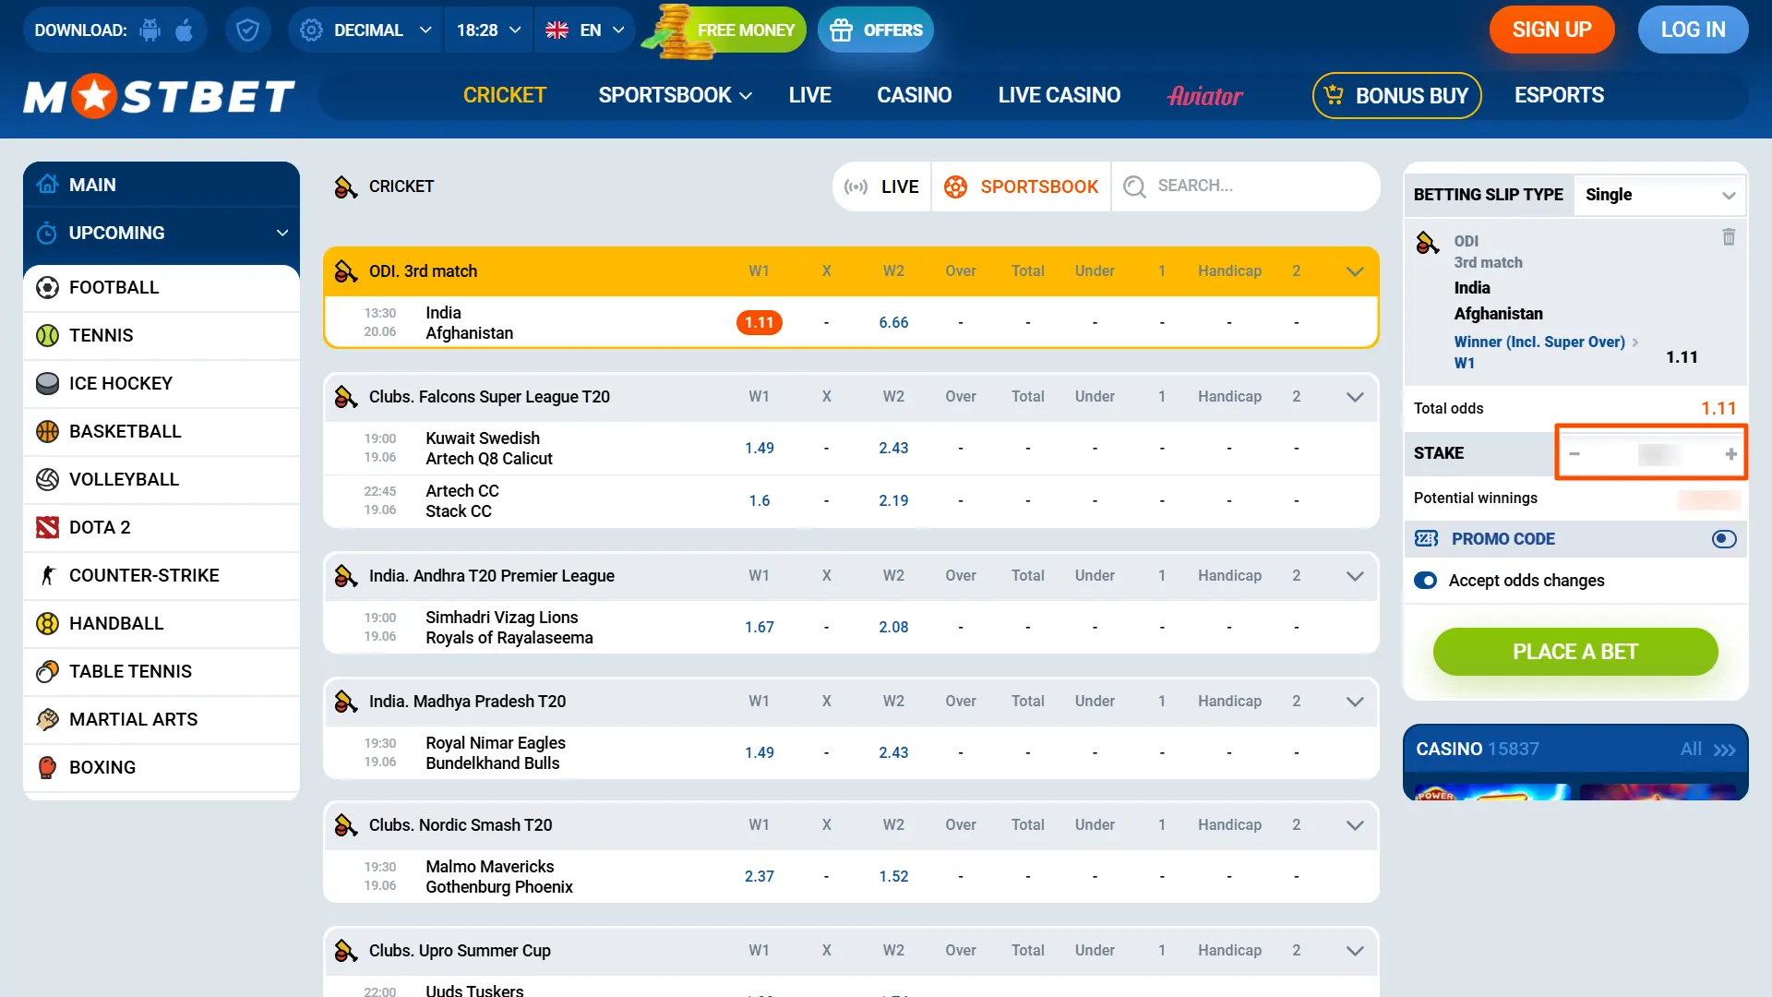The height and width of the screenshot is (997, 1772).
Task: Open the MAIN home section
Action: pos(162,185)
